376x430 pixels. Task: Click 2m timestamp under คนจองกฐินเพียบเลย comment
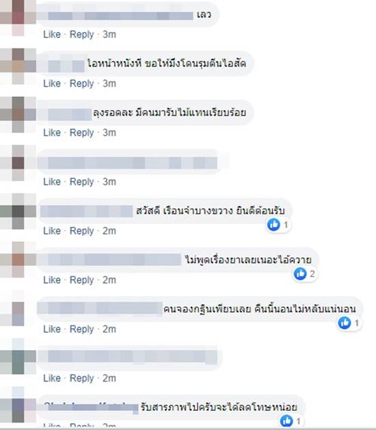(109, 329)
